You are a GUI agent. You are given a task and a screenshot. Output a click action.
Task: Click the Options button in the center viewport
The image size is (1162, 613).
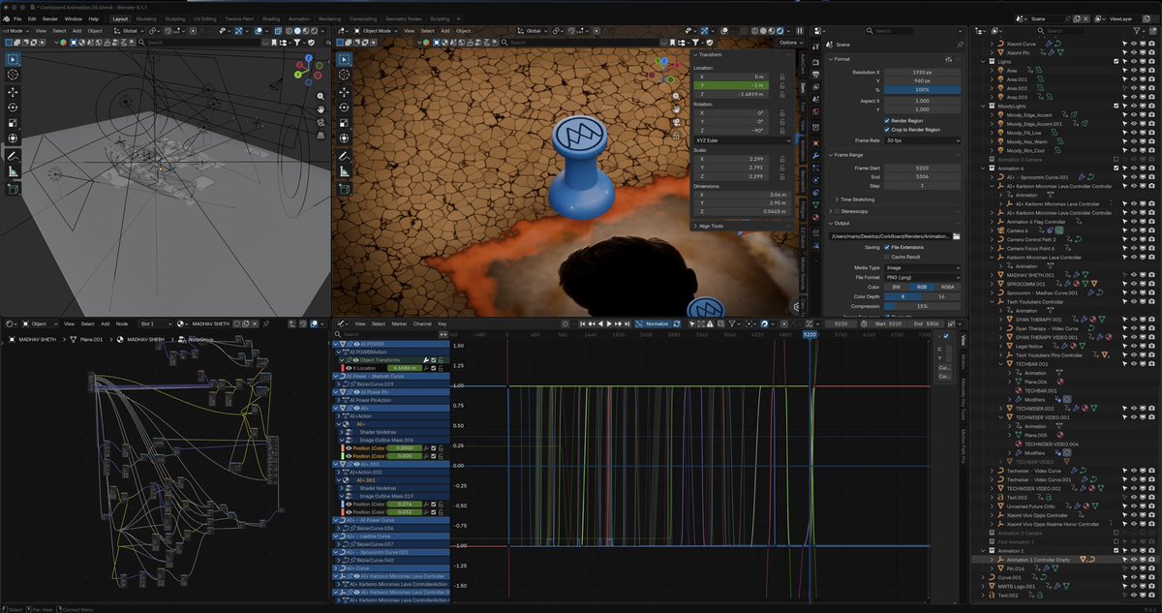click(x=789, y=43)
